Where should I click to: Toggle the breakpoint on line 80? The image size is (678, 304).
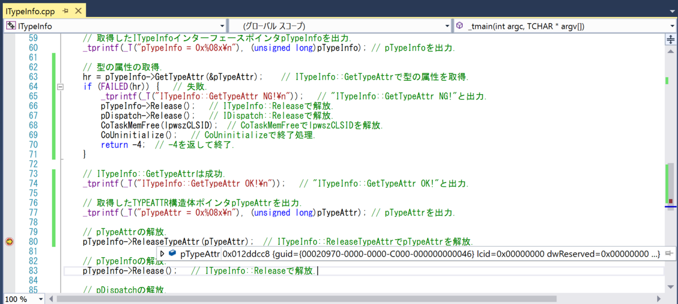(9, 241)
